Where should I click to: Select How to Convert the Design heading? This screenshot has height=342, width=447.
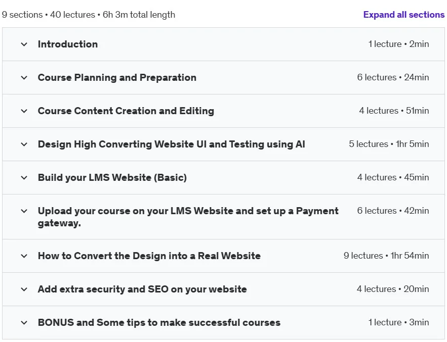(x=149, y=256)
